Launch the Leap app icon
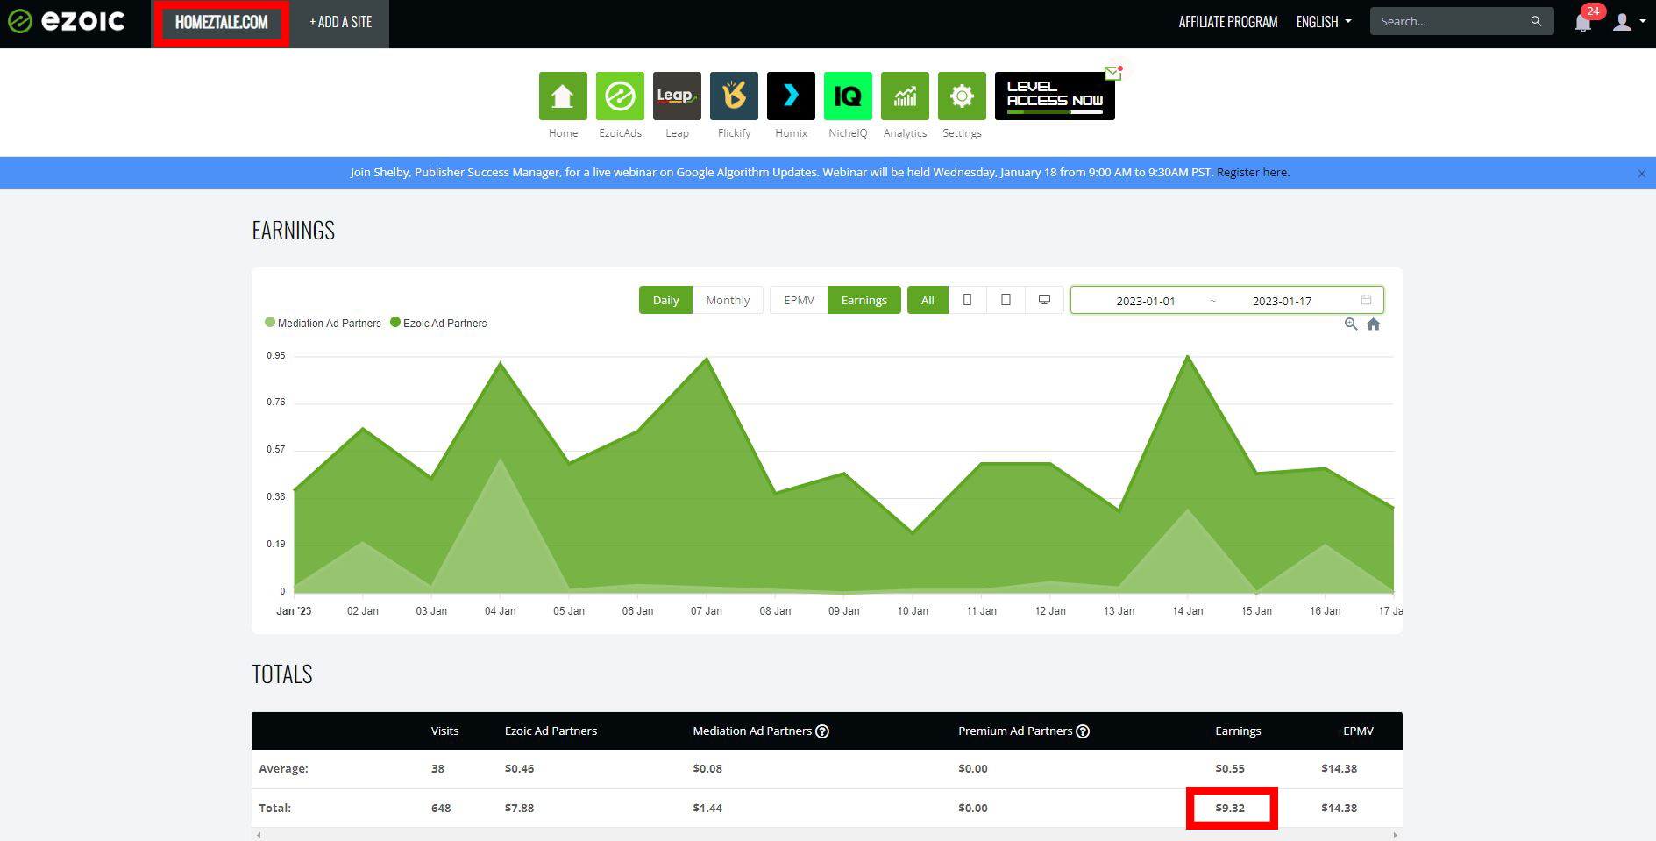This screenshot has width=1656, height=841. (x=677, y=96)
